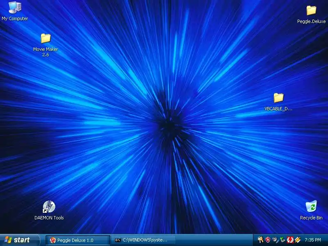Open the Start menu

[20, 240]
